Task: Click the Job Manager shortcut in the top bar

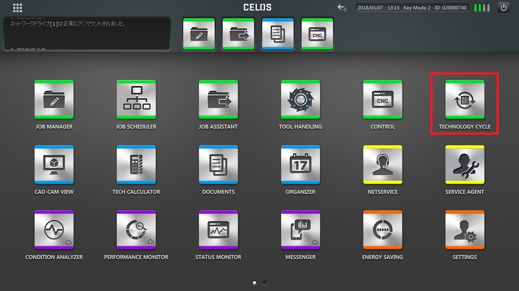Action: [x=199, y=34]
